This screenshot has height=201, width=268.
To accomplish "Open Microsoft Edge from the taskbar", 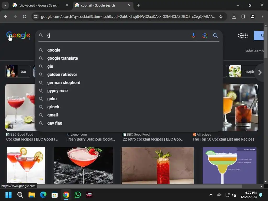I will click(x=43, y=195).
